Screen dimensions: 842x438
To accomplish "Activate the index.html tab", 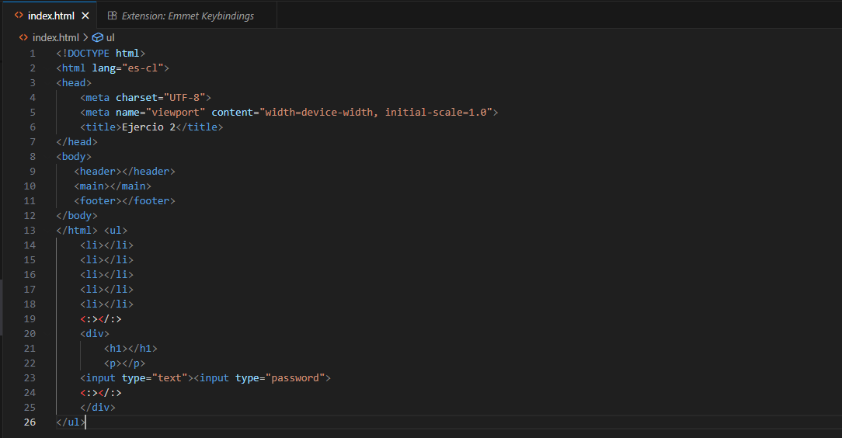I will 51,16.
